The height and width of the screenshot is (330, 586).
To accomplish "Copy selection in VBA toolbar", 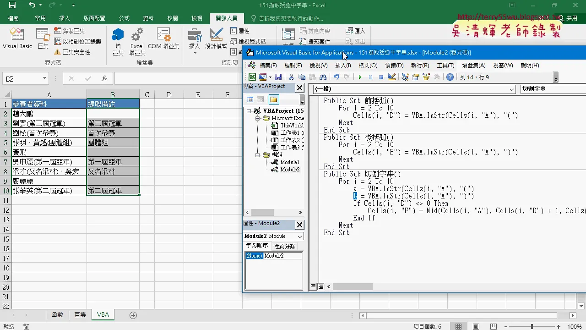I will pos(302,77).
